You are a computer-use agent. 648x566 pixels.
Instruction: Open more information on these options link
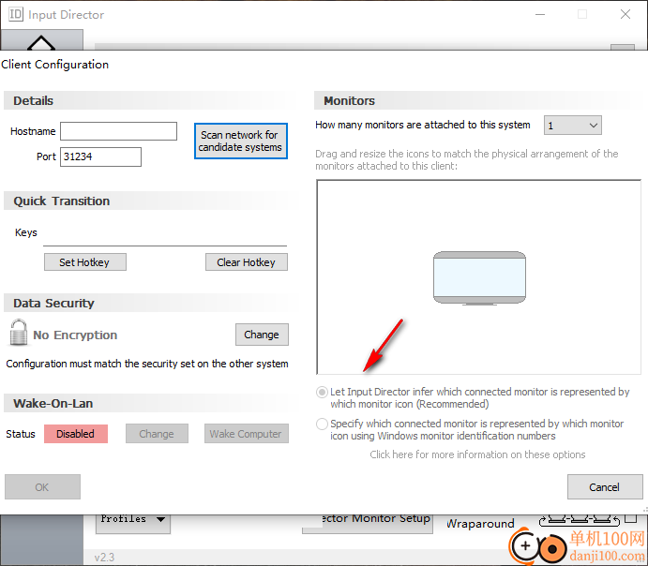(x=477, y=454)
